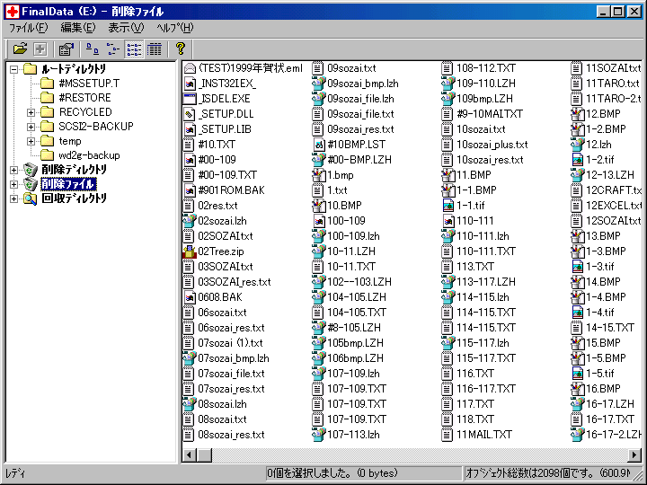
Task: Collapse the ルートディレクトリ tree node
Action: click(14, 69)
